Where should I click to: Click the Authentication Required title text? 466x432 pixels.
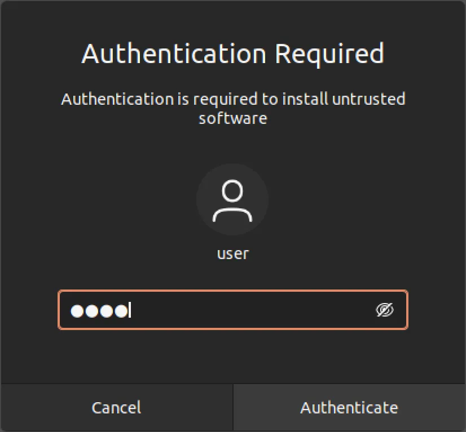click(x=232, y=54)
